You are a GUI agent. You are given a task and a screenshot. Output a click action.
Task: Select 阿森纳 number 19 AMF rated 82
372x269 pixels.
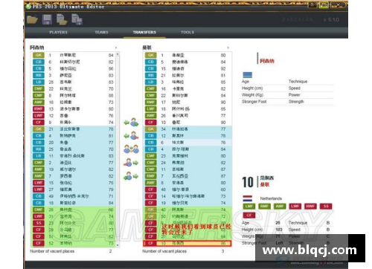(73, 169)
